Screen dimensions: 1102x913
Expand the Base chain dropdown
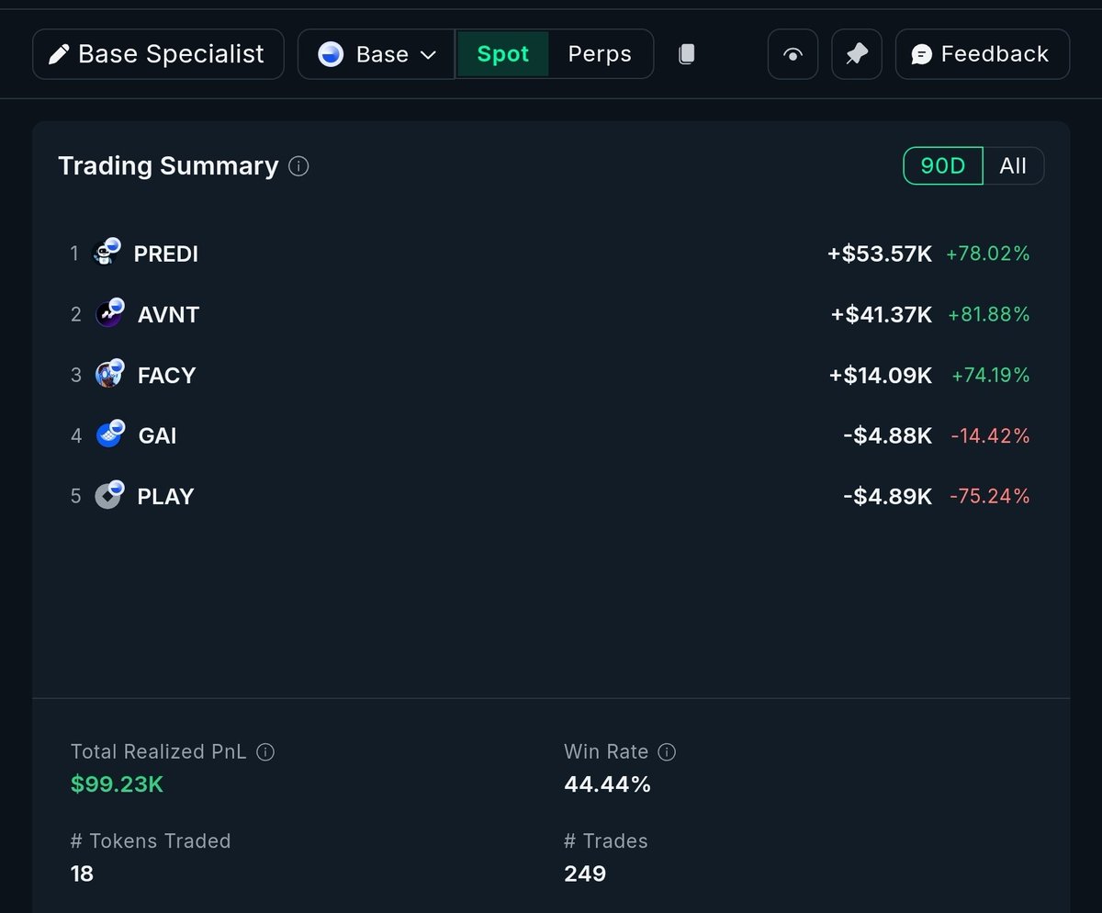[x=376, y=54]
